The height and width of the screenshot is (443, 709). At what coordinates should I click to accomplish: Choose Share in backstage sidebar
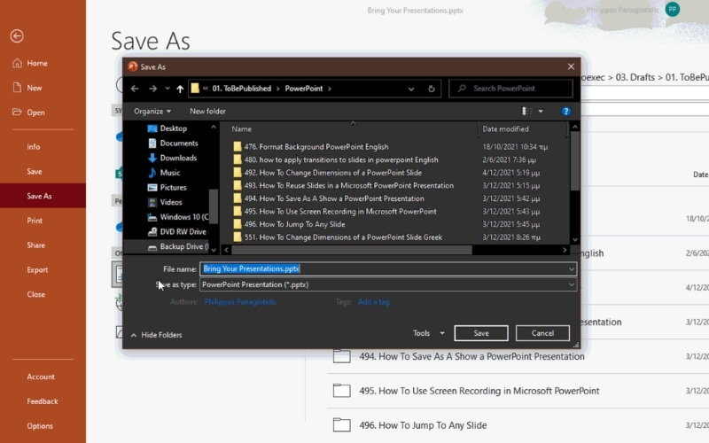(x=35, y=245)
